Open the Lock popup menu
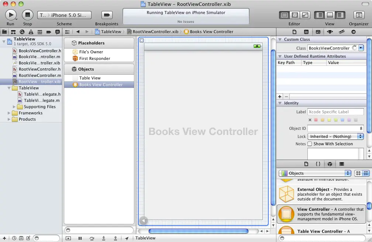Viewport: 372px width, 242px height. click(x=335, y=136)
